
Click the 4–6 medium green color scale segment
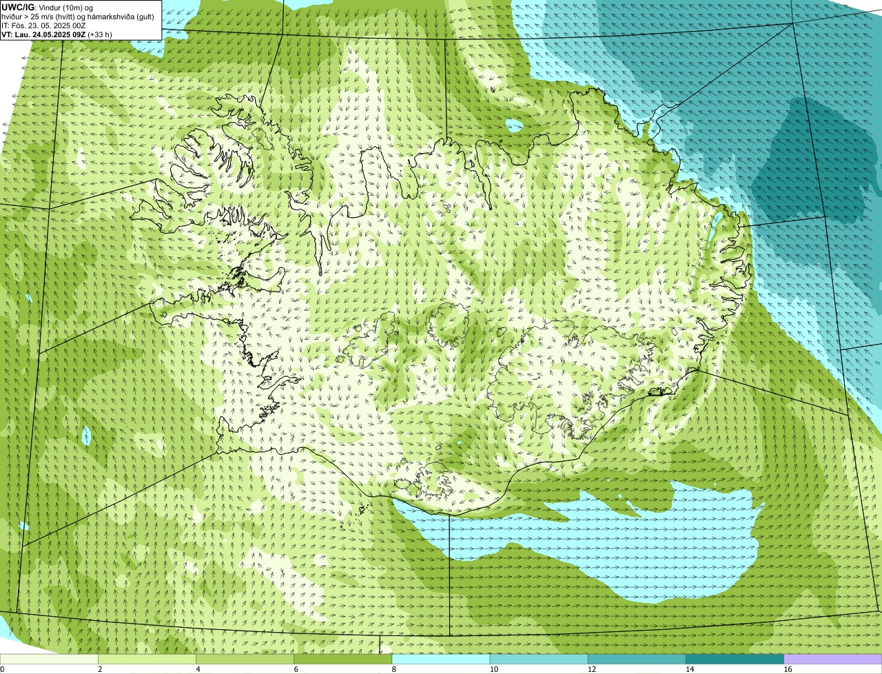[245, 659]
